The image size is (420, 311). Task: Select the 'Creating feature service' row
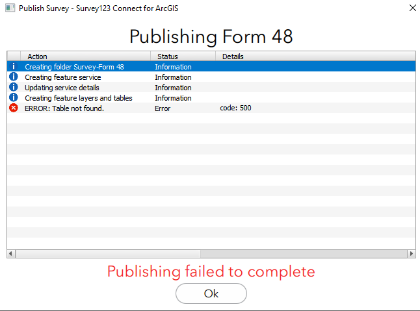(x=211, y=77)
